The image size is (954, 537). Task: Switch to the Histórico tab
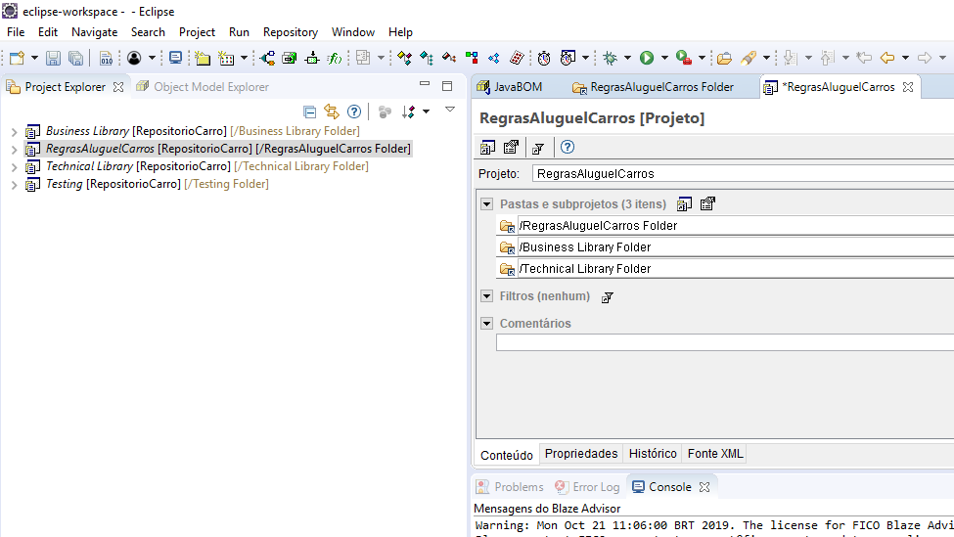tap(653, 454)
